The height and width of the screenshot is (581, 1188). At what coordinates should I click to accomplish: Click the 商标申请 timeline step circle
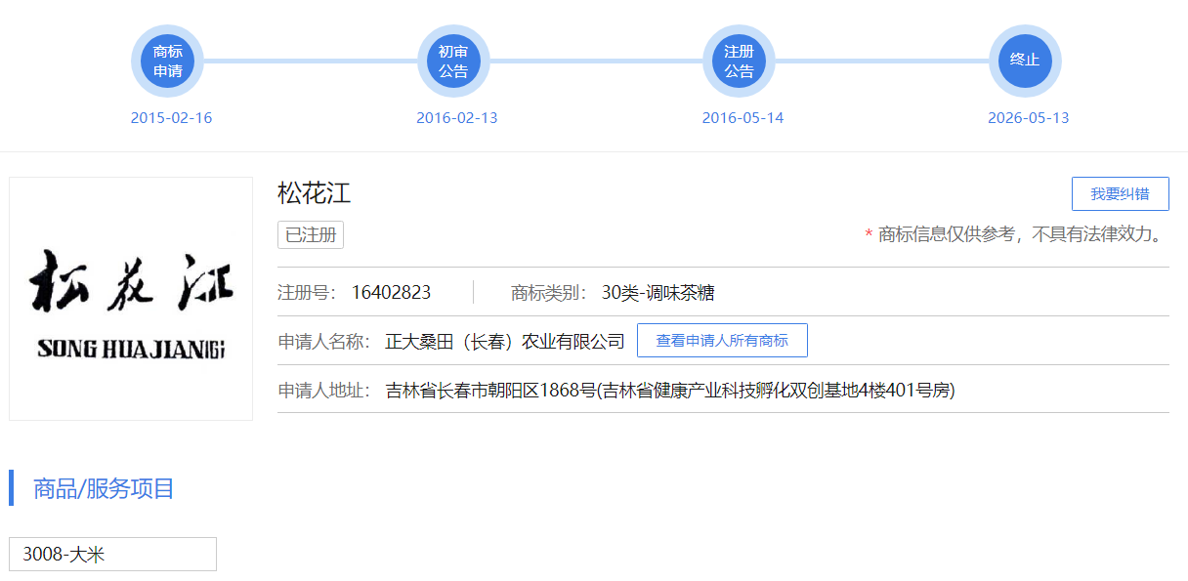167,61
